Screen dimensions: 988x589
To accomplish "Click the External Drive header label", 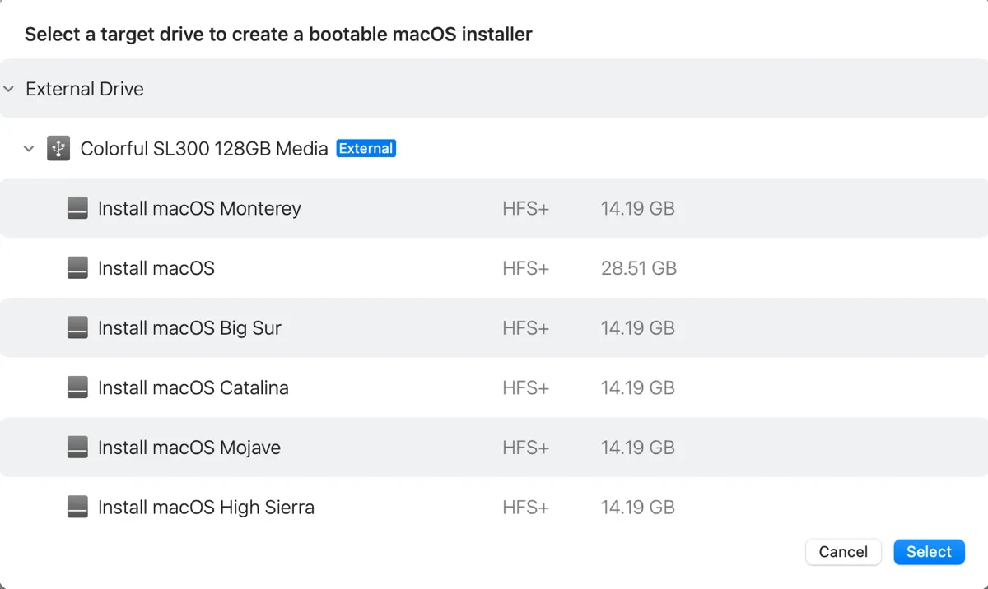I will [x=85, y=89].
